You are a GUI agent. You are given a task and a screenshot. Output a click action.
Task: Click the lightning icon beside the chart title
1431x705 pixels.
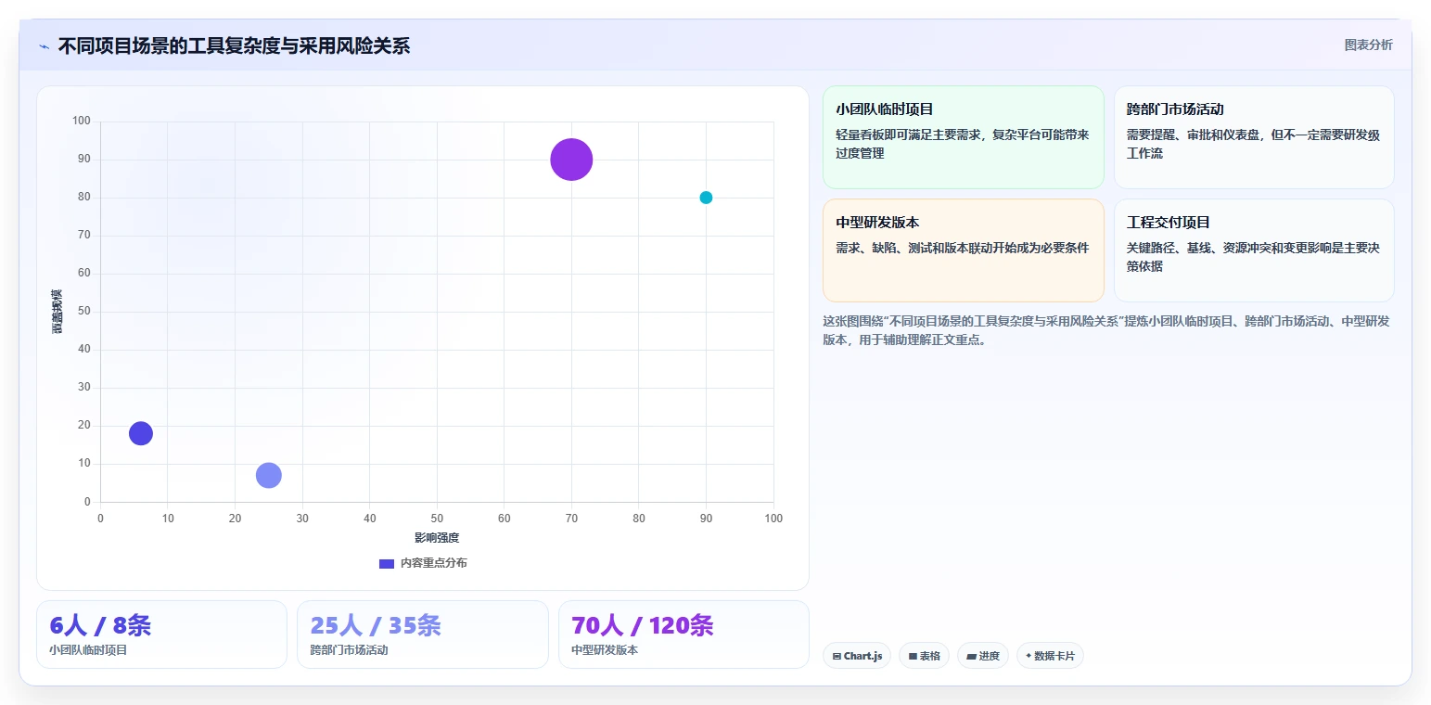tap(44, 46)
